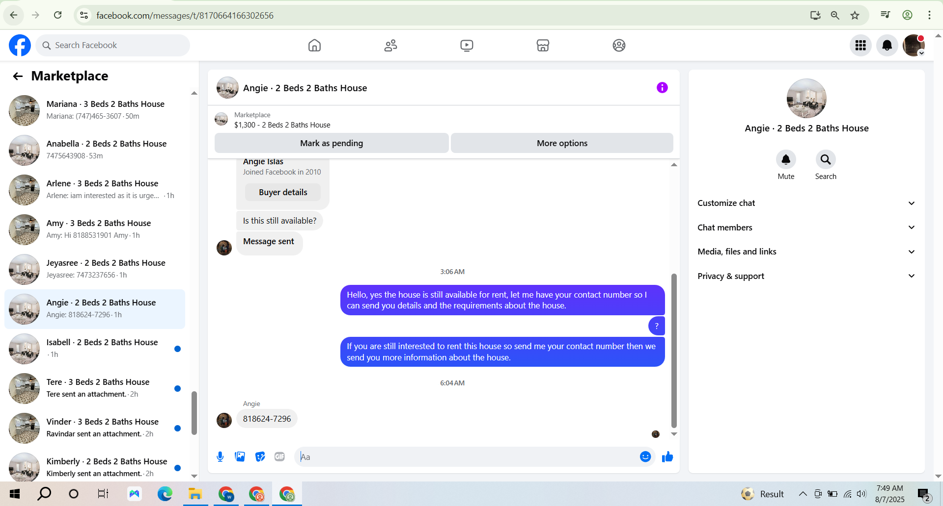Go to the Home feed tab icon
The height and width of the screenshot is (506, 943).
click(314, 46)
